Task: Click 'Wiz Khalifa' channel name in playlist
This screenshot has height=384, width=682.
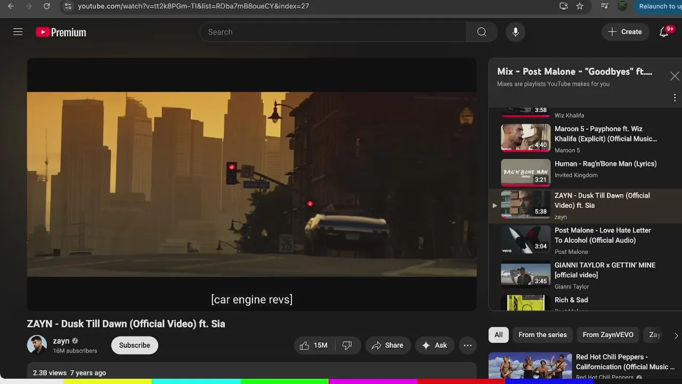Action: [x=569, y=115]
